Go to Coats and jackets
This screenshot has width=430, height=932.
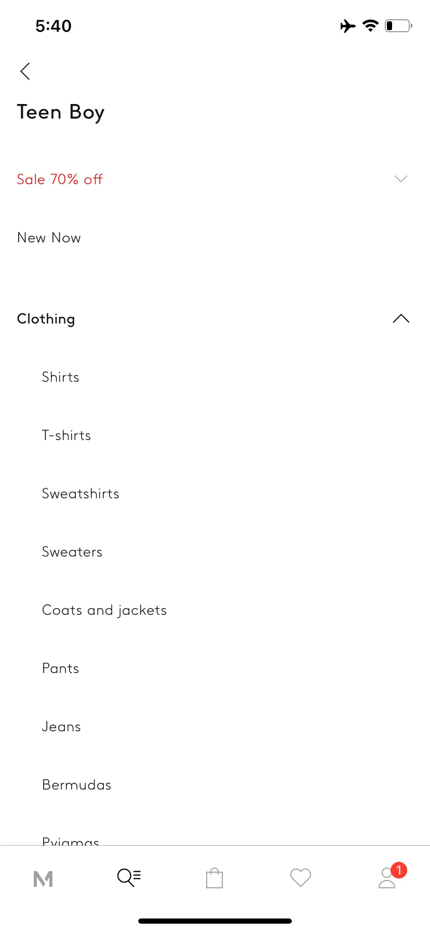pyautogui.click(x=104, y=611)
